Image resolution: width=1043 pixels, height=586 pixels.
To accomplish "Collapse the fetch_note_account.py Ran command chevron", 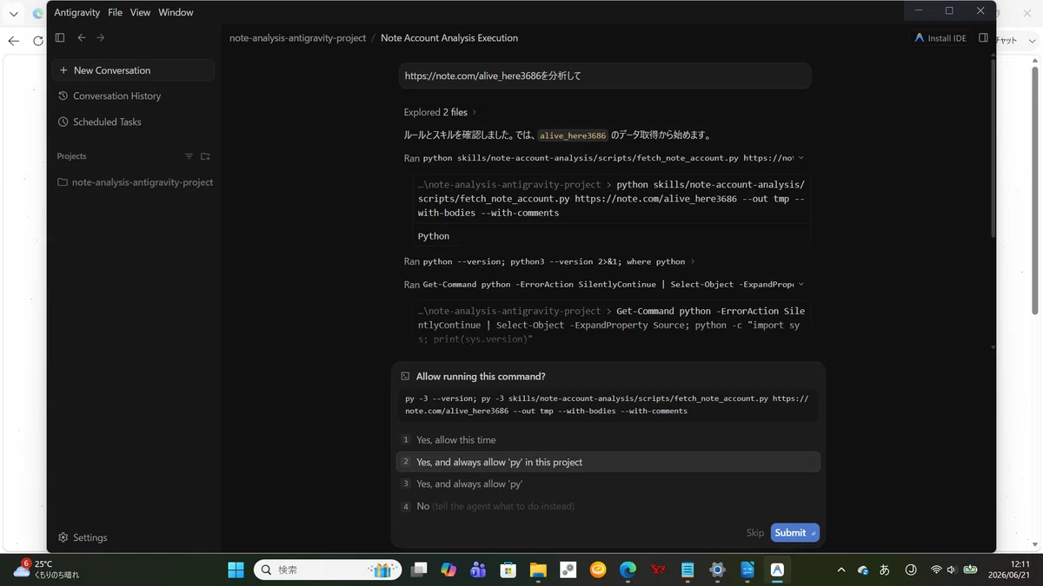I will point(801,158).
